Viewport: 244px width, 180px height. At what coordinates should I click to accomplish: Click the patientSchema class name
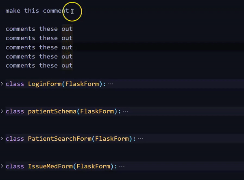[52, 111]
